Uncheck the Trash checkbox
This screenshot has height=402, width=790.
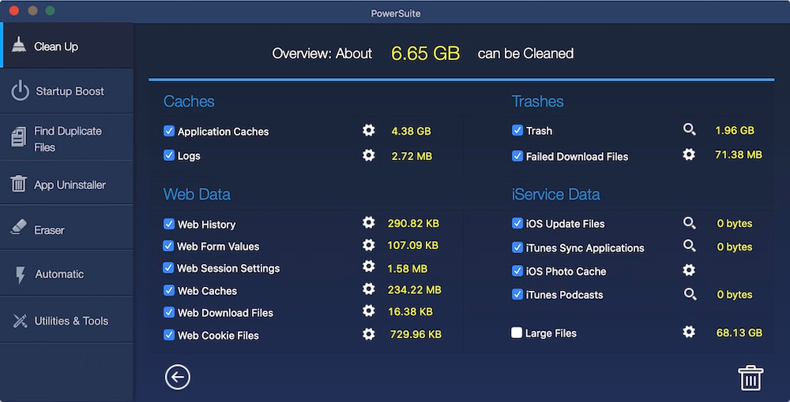coord(517,130)
